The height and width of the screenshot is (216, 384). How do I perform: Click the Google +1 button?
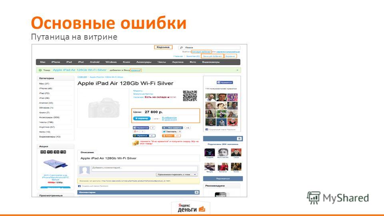[136, 132]
